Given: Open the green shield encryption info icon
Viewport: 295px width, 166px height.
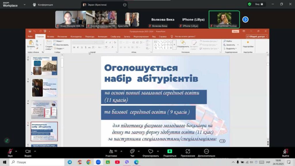Looking at the screenshot, I should 249,4.
